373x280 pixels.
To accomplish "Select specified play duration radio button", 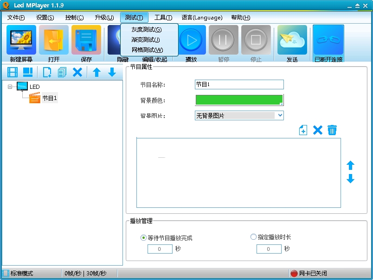I will [x=253, y=237].
